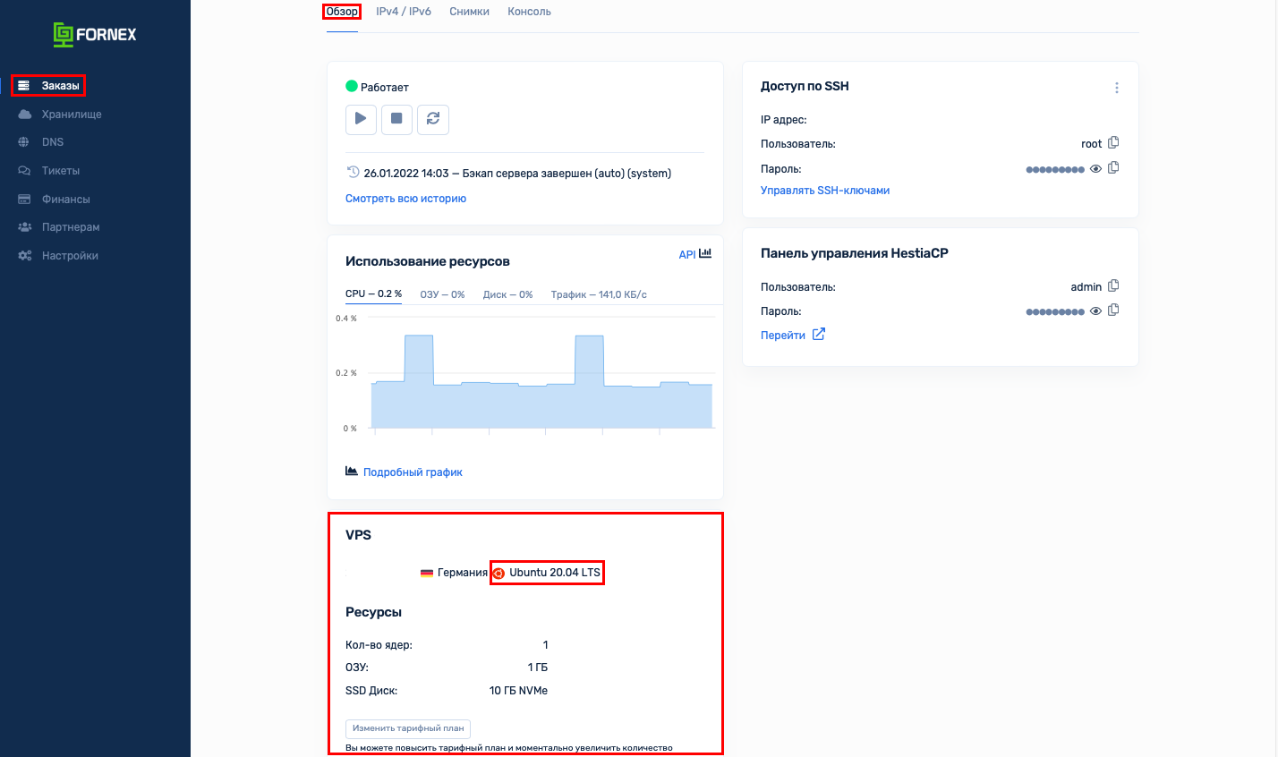
Task: Reveal the HestiaCP password
Action: click(1095, 311)
